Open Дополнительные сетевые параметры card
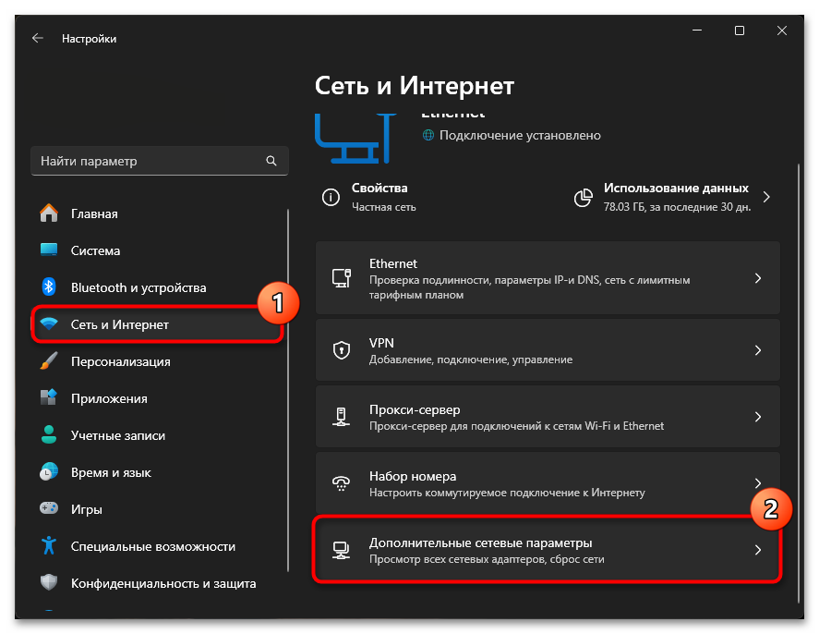This screenshot has height=634, width=819. 548,550
